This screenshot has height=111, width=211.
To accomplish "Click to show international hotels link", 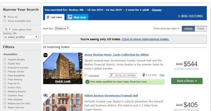I will (146, 39).
